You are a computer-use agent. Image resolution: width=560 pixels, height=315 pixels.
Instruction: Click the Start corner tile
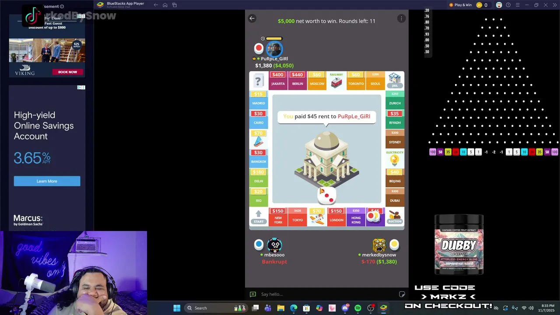point(259,217)
